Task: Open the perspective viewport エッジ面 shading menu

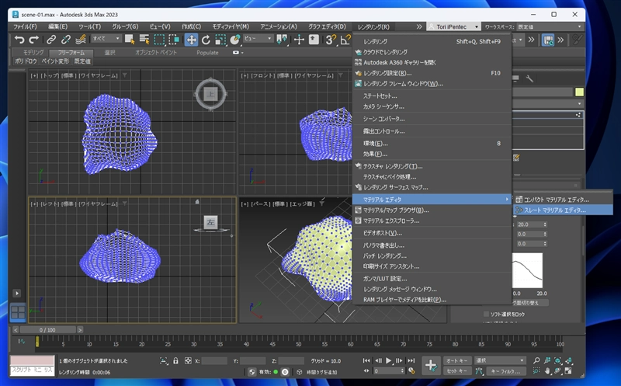Action: coord(303,203)
